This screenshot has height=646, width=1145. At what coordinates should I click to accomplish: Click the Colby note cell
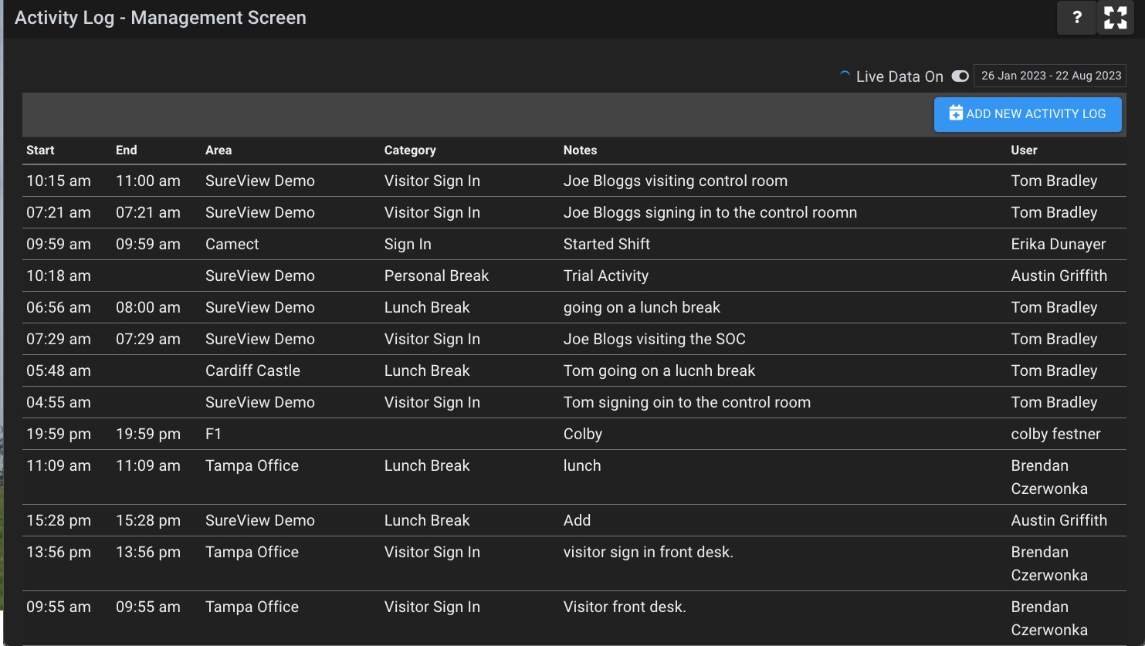tap(583, 434)
